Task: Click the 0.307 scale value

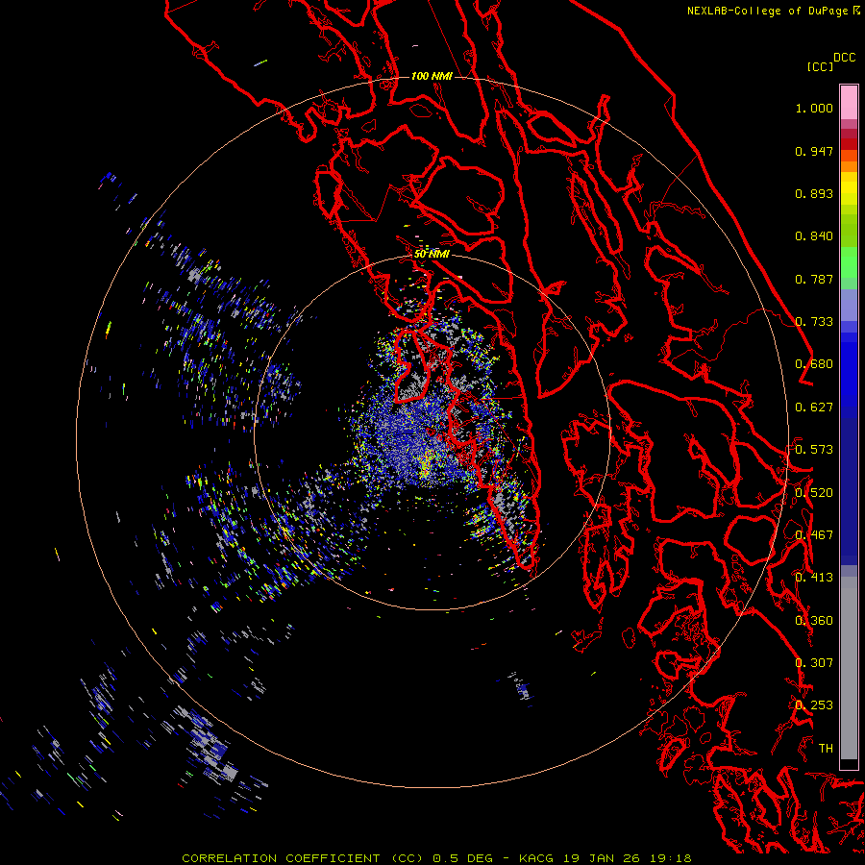Action: click(814, 663)
